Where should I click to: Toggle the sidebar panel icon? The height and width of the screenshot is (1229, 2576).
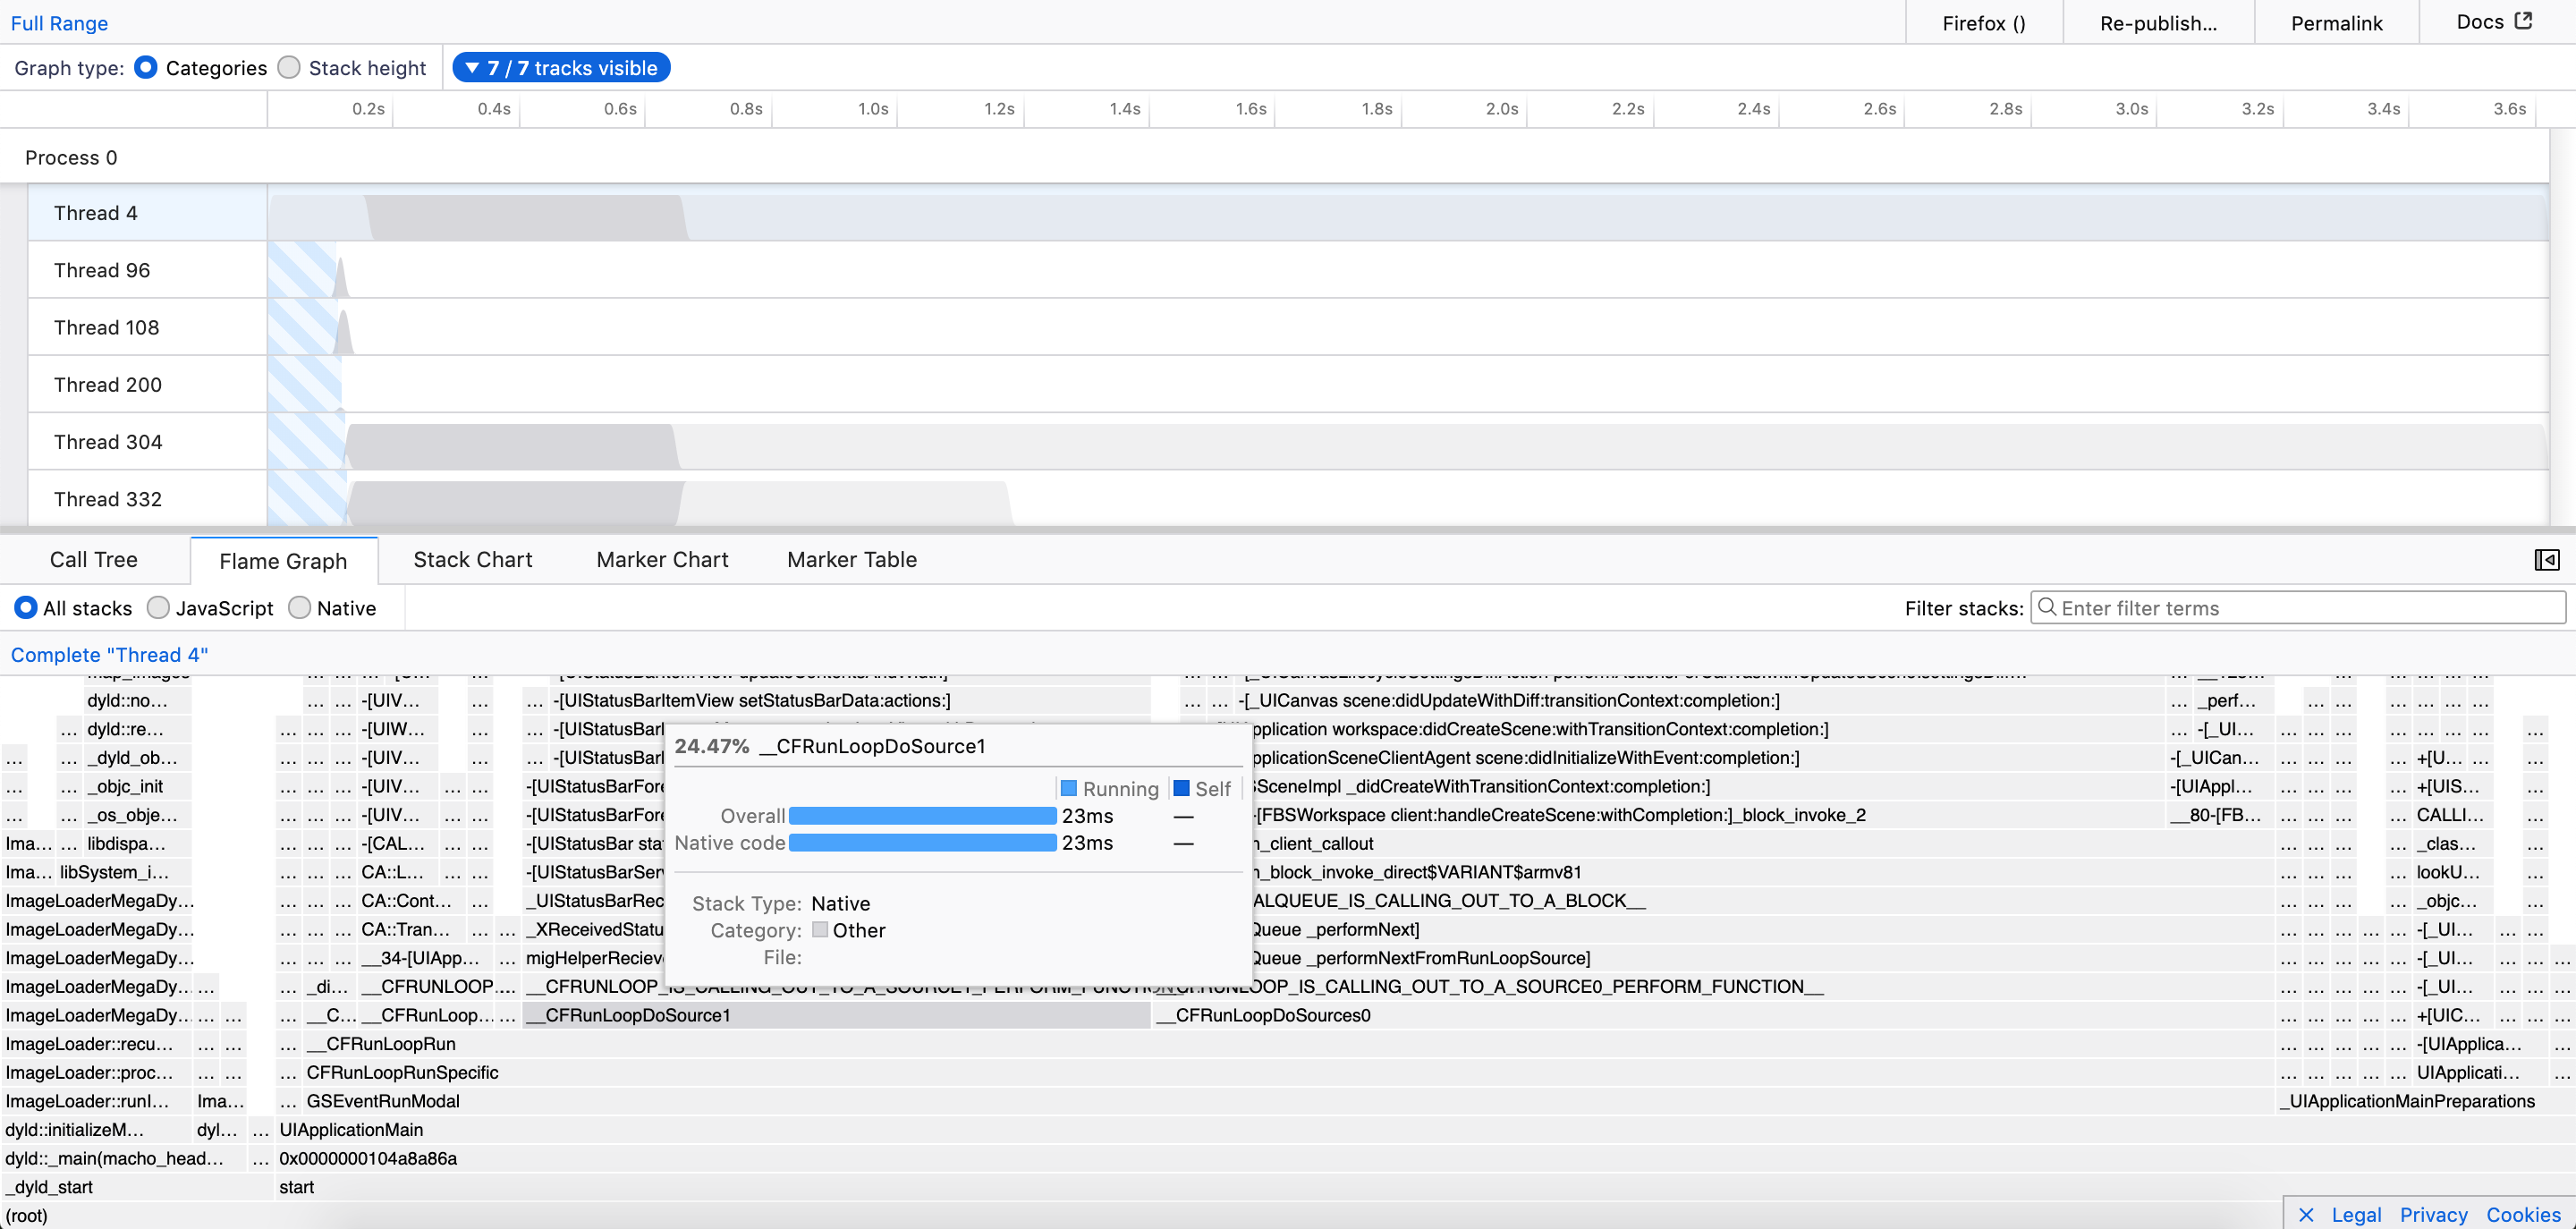pos(2546,560)
